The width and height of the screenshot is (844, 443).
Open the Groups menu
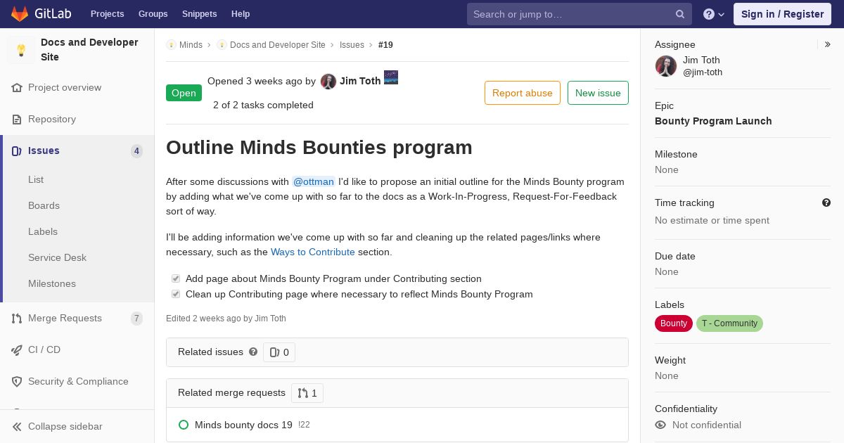click(153, 14)
